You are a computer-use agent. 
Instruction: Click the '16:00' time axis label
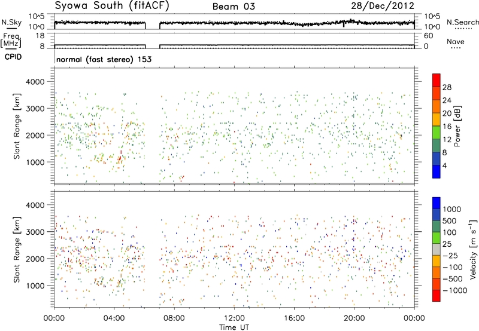(294, 318)
